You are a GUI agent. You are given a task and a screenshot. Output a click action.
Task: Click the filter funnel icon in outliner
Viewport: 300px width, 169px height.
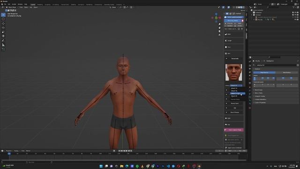click(x=293, y=8)
